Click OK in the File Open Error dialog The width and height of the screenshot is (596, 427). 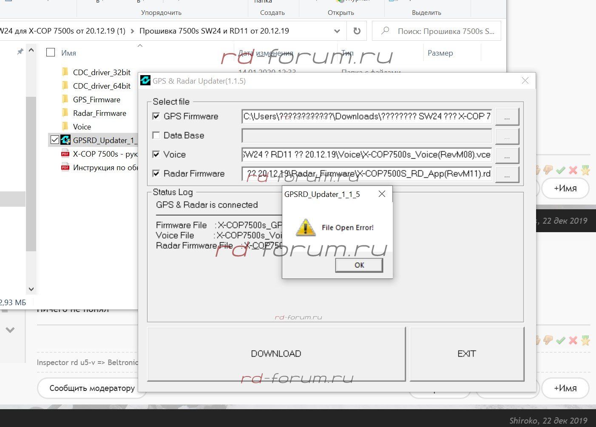click(359, 265)
